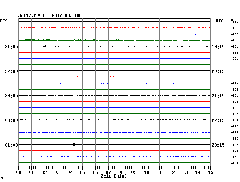The image size is (240, 182).
Task: Select the DC offset value -163
Action: (x=234, y=28)
